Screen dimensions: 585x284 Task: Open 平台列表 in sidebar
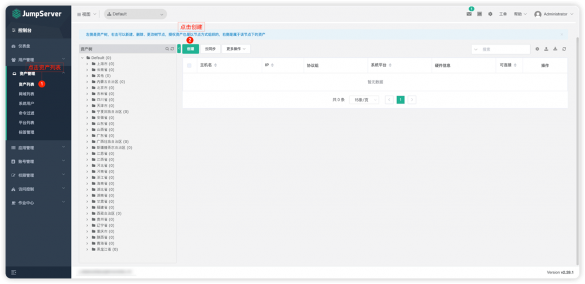click(26, 122)
